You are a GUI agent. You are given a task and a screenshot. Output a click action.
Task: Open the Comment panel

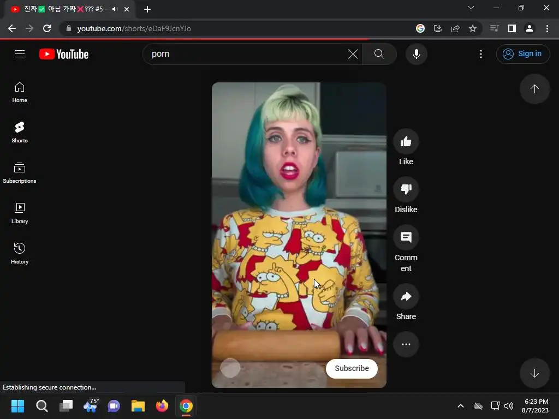coord(406,237)
